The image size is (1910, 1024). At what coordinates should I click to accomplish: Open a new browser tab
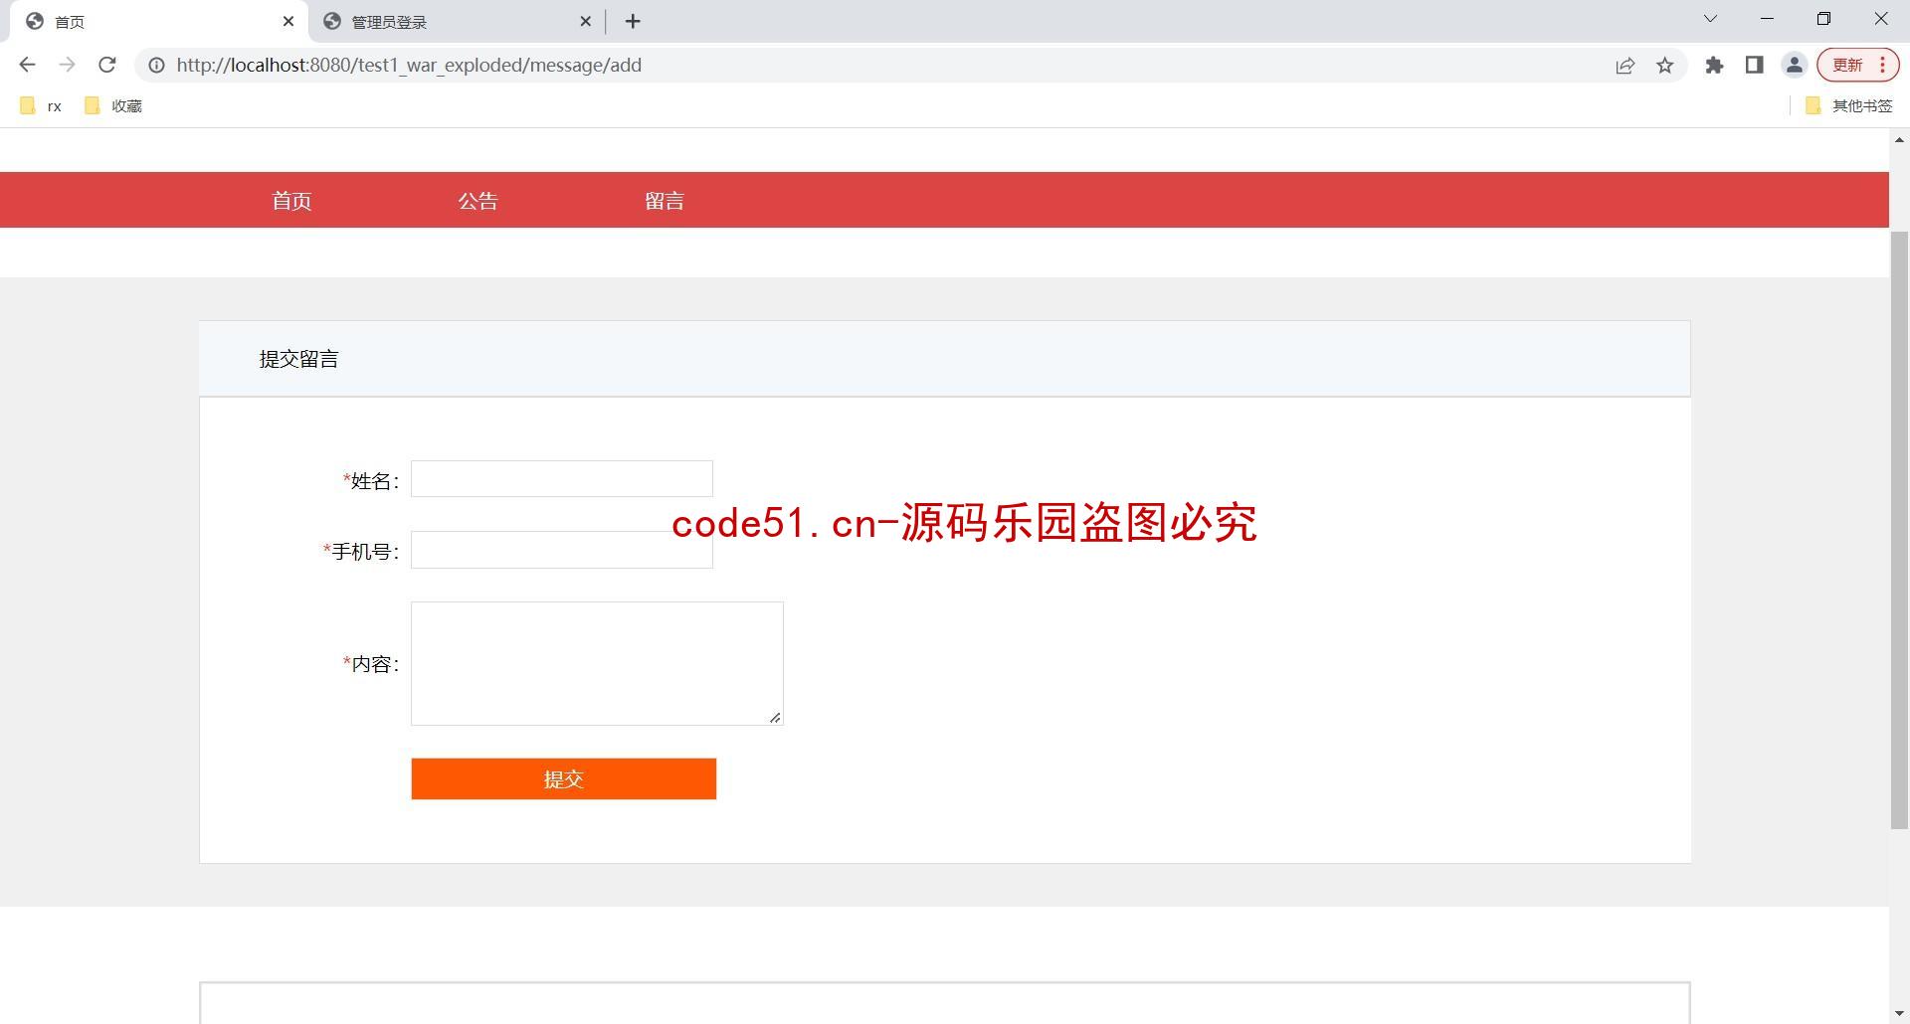pyautogui.click(x=633, y=21)
